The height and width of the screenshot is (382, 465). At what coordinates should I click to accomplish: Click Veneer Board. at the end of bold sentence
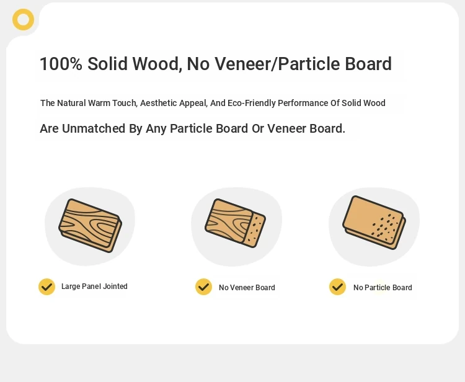tap(306, 128)
